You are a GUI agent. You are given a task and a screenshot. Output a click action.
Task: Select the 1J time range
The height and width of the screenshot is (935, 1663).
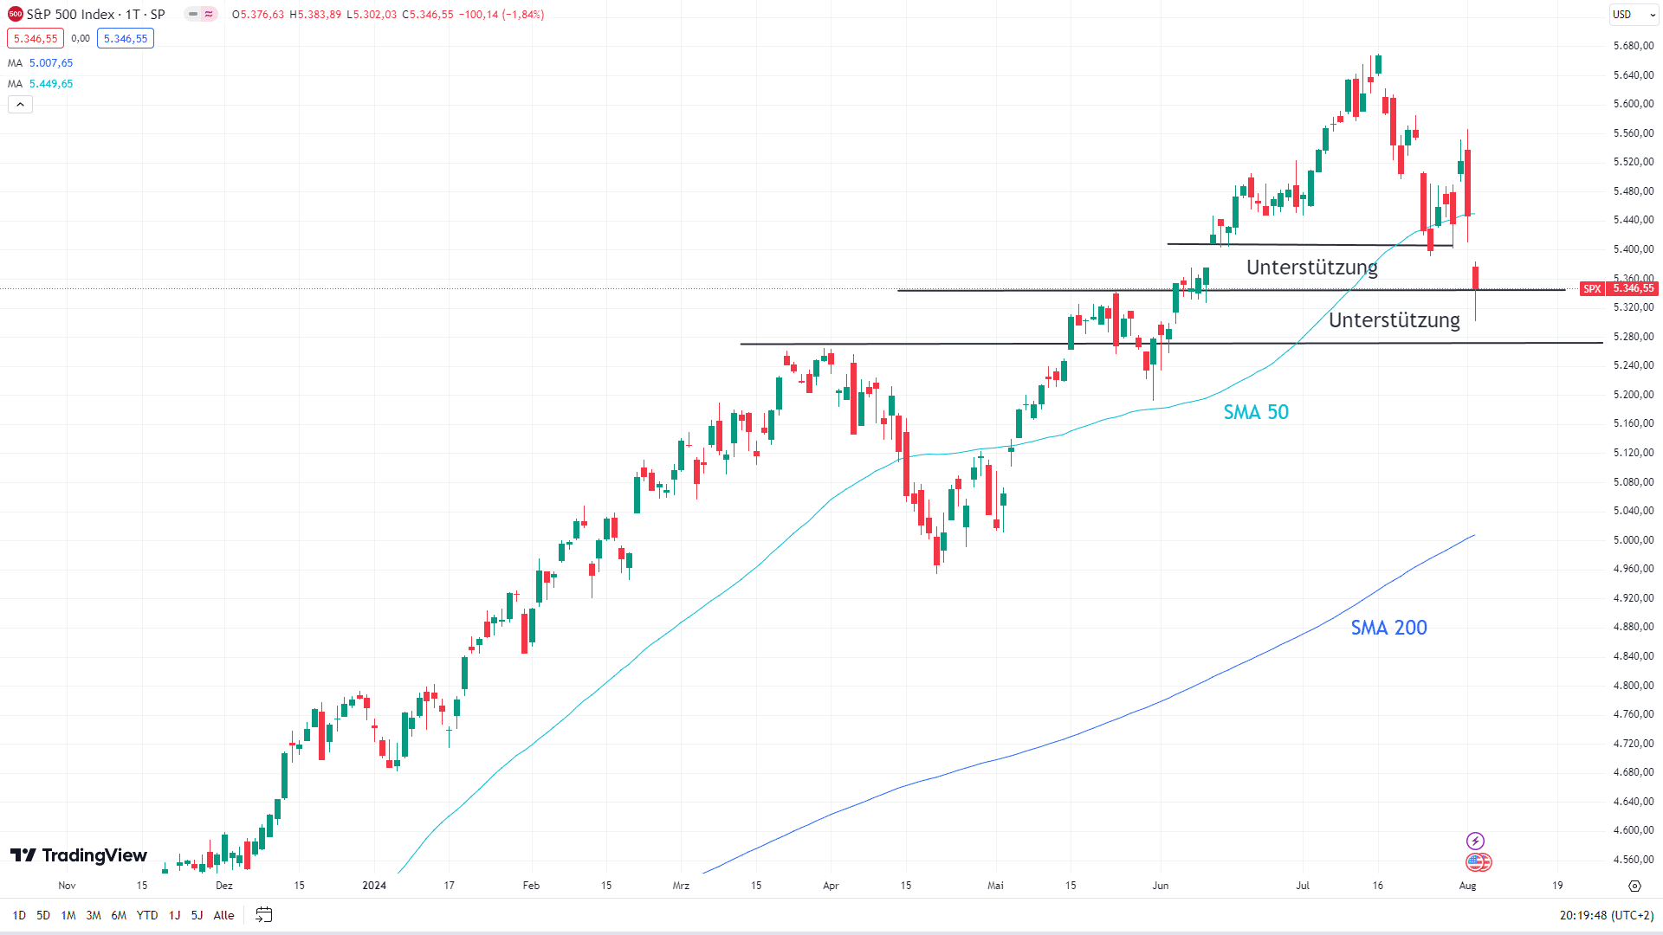[x=174, y=915]
